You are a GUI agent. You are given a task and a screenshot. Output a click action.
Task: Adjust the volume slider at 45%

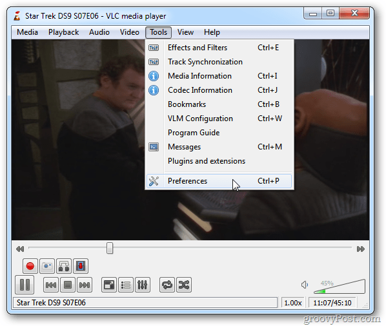coord(340,287)
